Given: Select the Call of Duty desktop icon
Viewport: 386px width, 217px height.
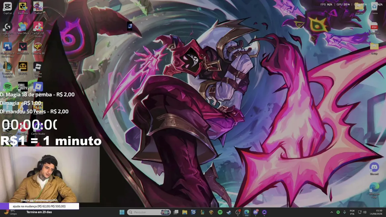Looking at the screenshot, I should (x=23, y=87).
